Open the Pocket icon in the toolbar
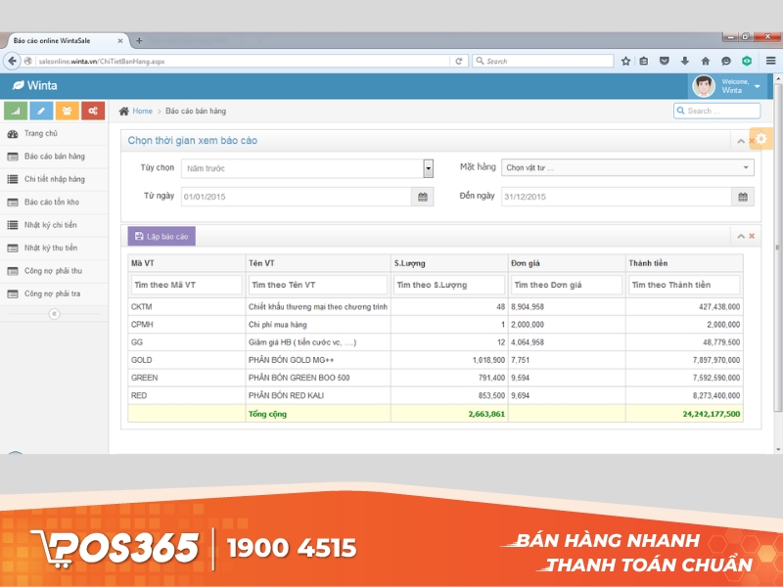783x587 pixels. point(665,61)
